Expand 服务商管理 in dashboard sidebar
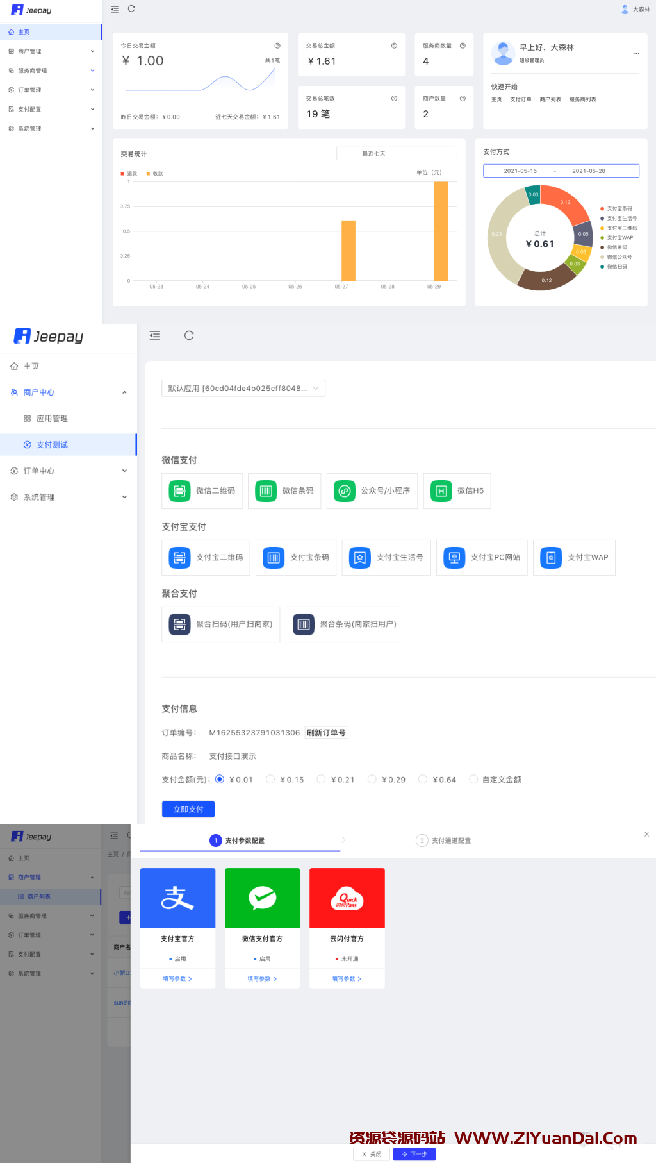Screen dimensions: 656x1163 point(51,71)
